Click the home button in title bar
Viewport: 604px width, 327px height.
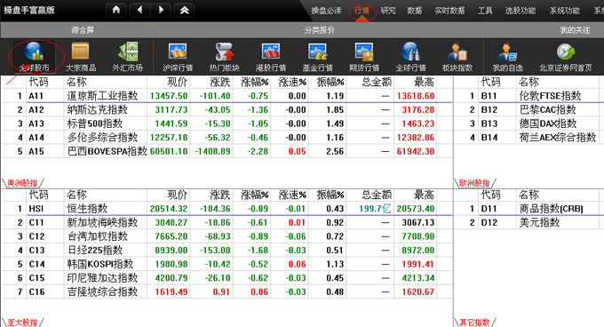[116, 10]
